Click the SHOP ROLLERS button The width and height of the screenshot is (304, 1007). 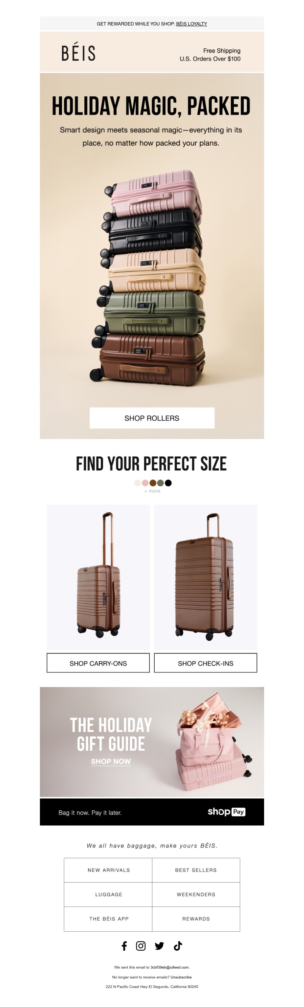pos(152,418)
